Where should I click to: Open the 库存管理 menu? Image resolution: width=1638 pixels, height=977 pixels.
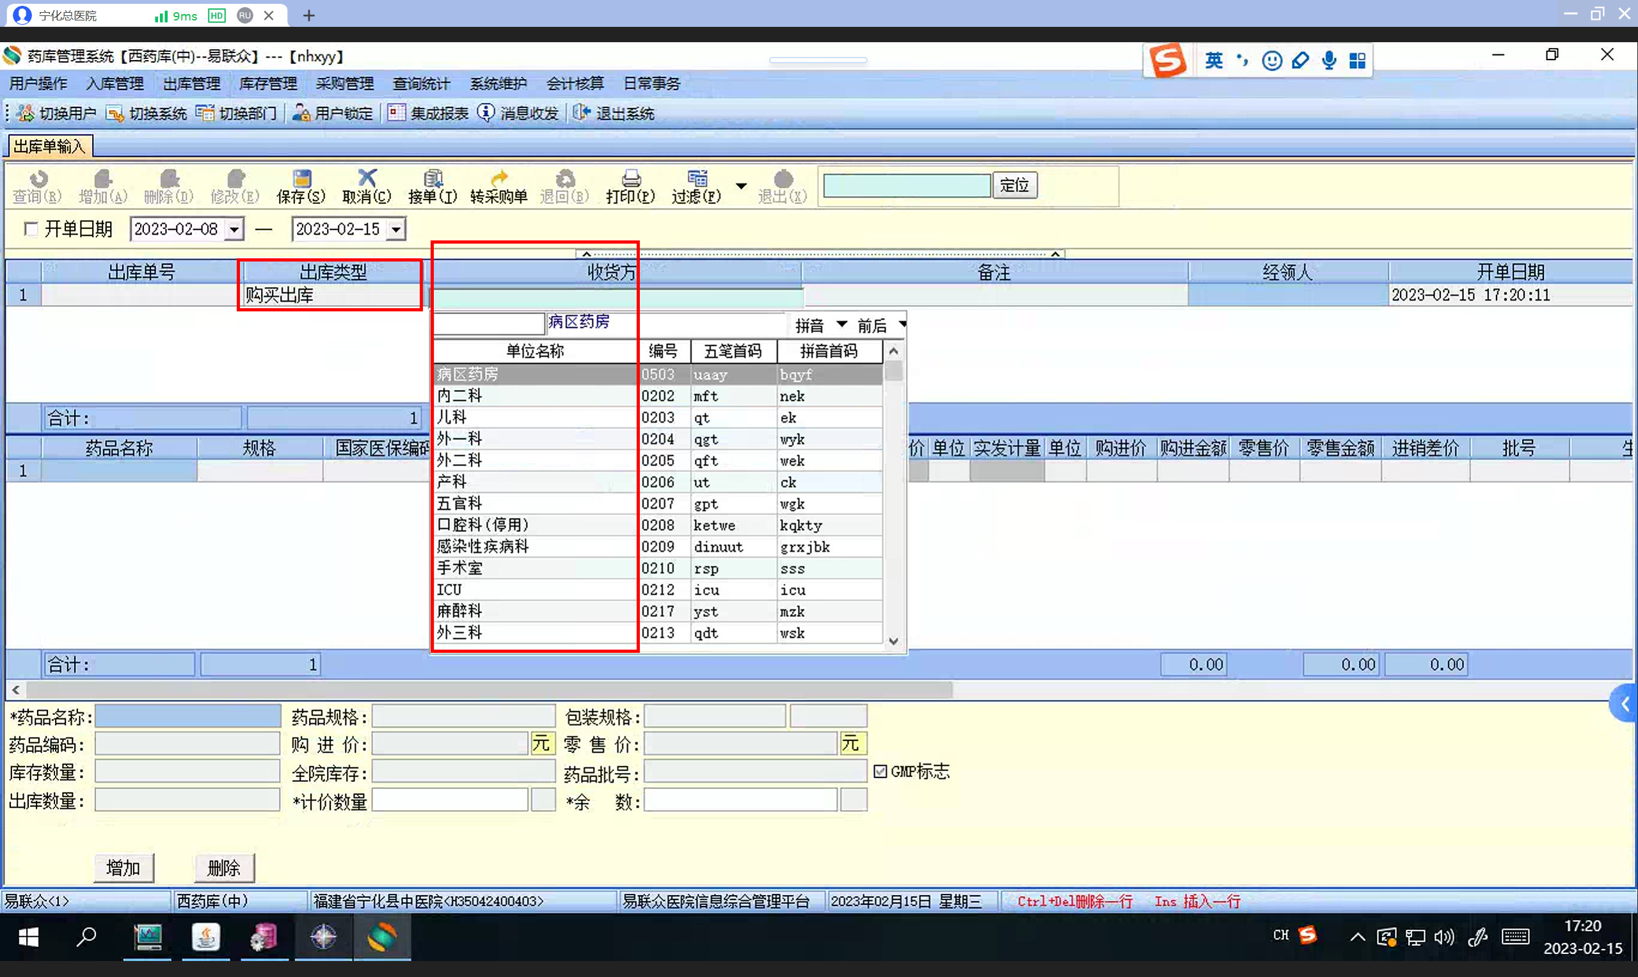[267, 84]
